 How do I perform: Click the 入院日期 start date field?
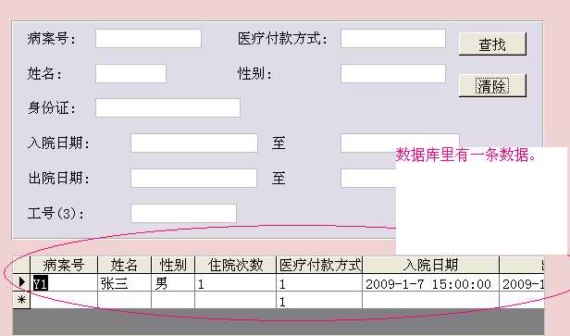point(194,143)
